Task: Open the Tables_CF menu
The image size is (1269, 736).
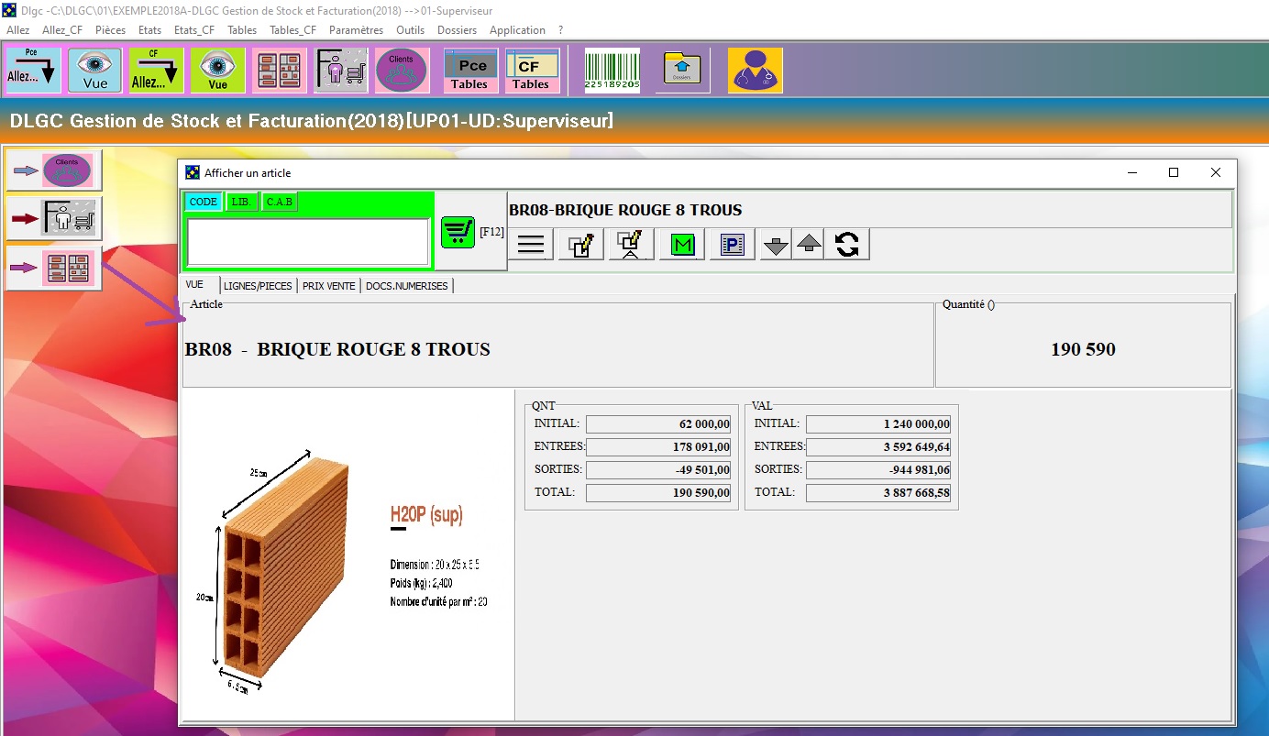Action: (x=293, y=30)
